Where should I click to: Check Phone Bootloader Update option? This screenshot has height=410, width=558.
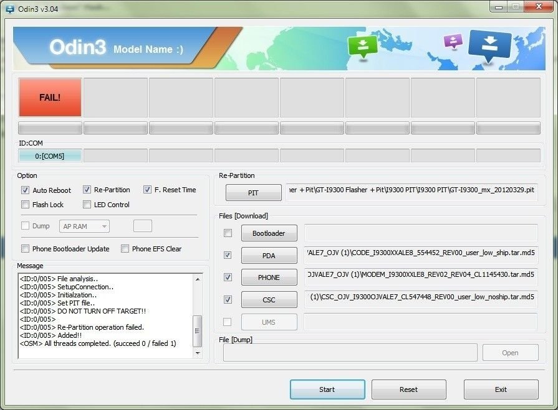click(25, 248)
